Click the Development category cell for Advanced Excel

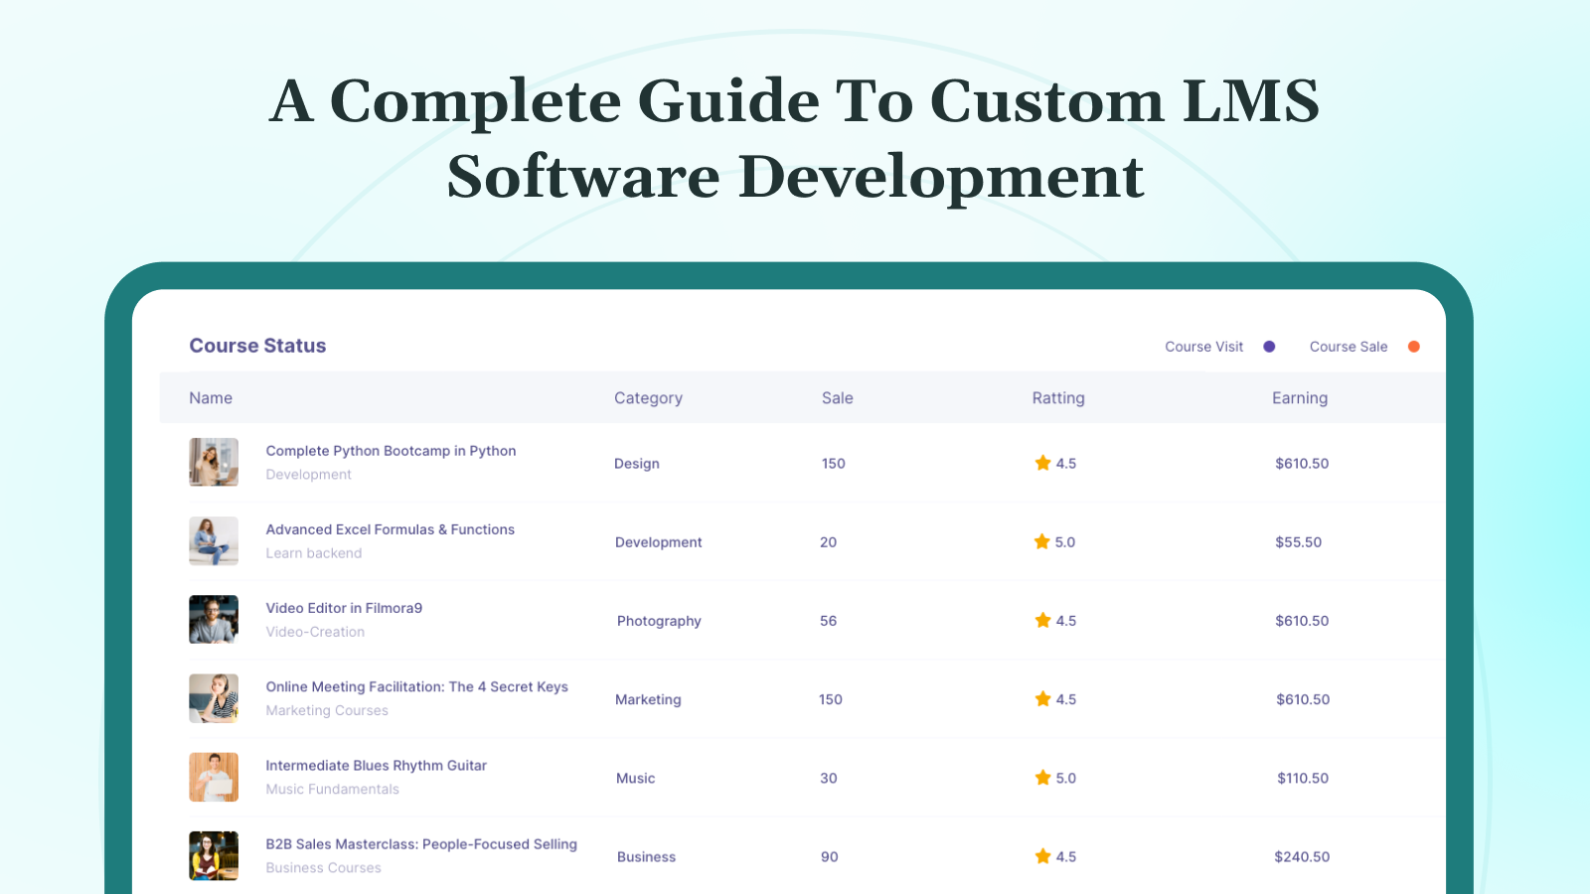click(x=658, y=542)
